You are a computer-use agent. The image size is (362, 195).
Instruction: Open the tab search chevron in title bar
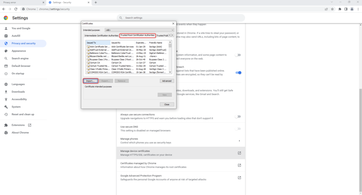coord(332,2)
